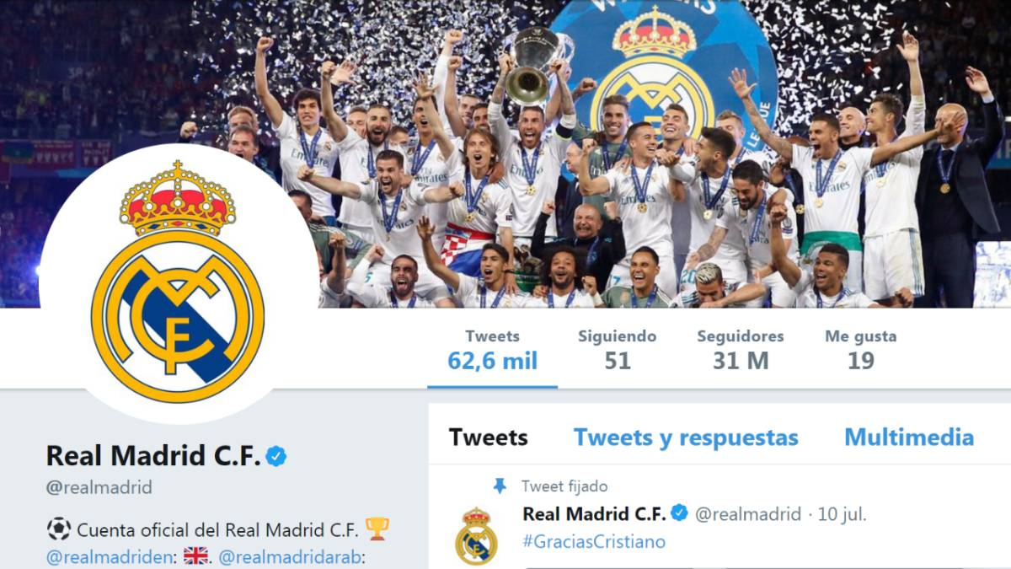Click the pinned tweet pushpin icon
Image resolution: width=1011 pixels, height=569 pixels.
coord(500,486)
